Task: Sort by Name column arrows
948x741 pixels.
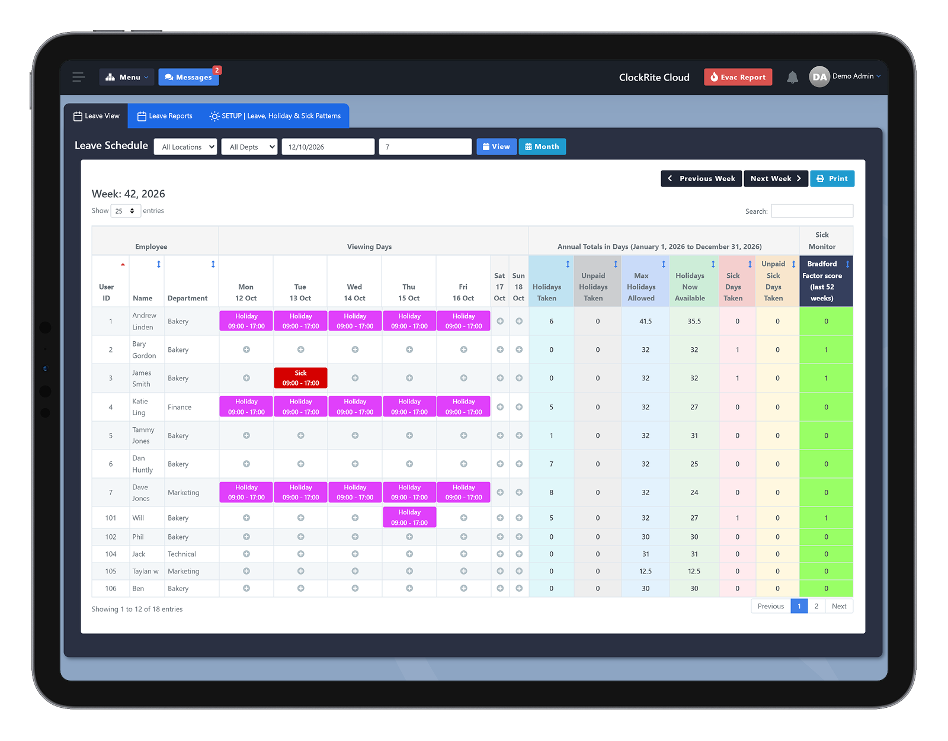Action: (x=159, y=264)
